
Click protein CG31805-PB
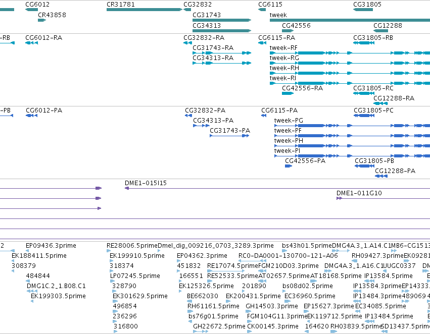point(374,161)
